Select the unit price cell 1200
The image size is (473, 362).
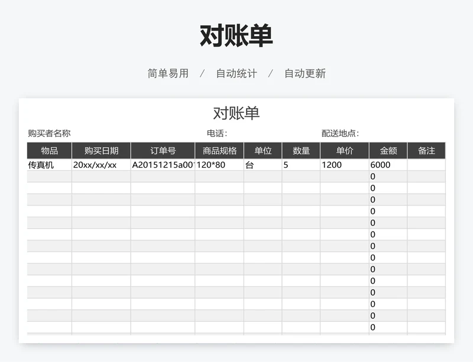[x=345, y=165]
